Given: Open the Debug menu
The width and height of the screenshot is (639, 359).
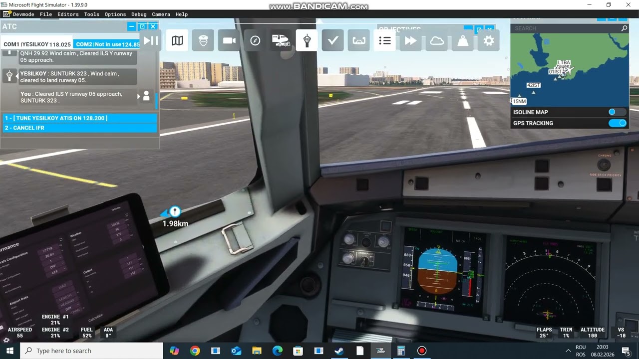Looking at the screenshot, I should coord(139,14).
